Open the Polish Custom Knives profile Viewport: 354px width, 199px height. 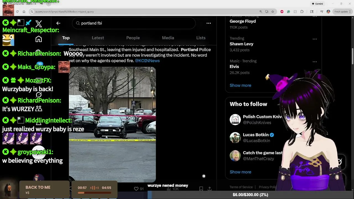256,120
